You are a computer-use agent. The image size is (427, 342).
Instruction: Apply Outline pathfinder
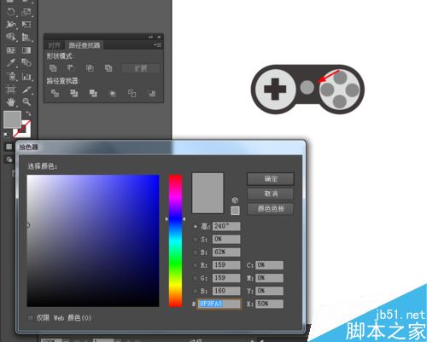(x=132, y=93)
